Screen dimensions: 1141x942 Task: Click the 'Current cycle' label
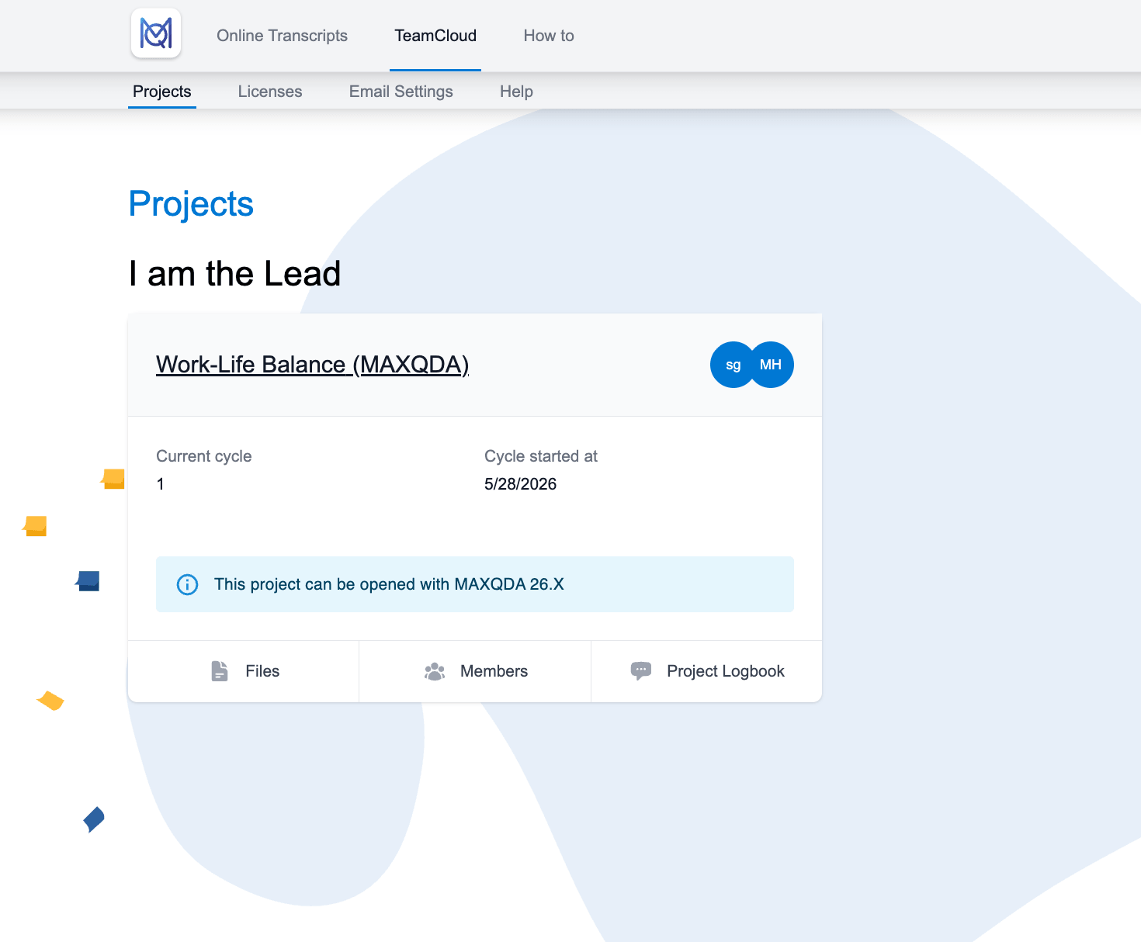(204, 456)
